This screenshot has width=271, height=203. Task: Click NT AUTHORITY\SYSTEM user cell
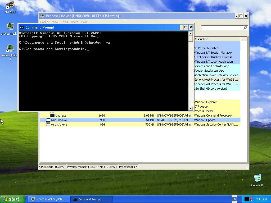click(172, 120)
